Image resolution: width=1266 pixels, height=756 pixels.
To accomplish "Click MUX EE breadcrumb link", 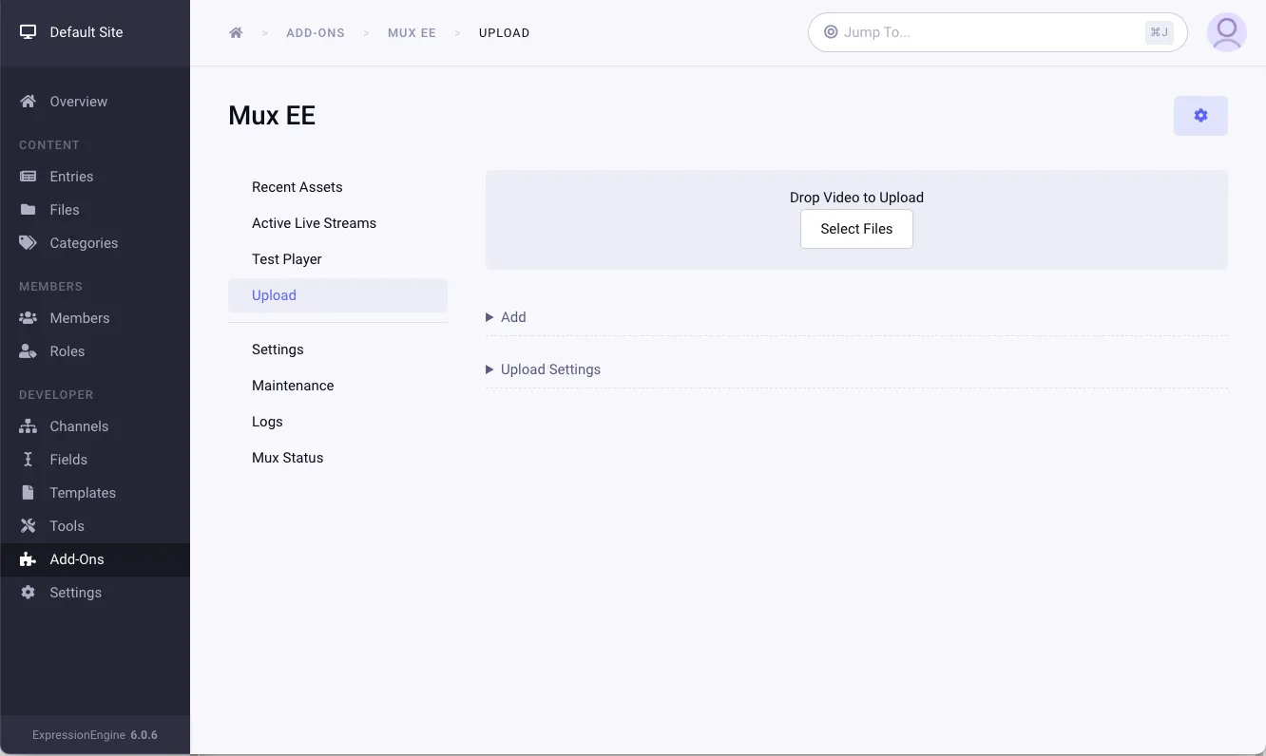I will pos(412,33).
